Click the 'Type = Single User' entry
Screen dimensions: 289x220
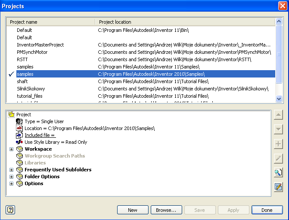tap(44, 121)
